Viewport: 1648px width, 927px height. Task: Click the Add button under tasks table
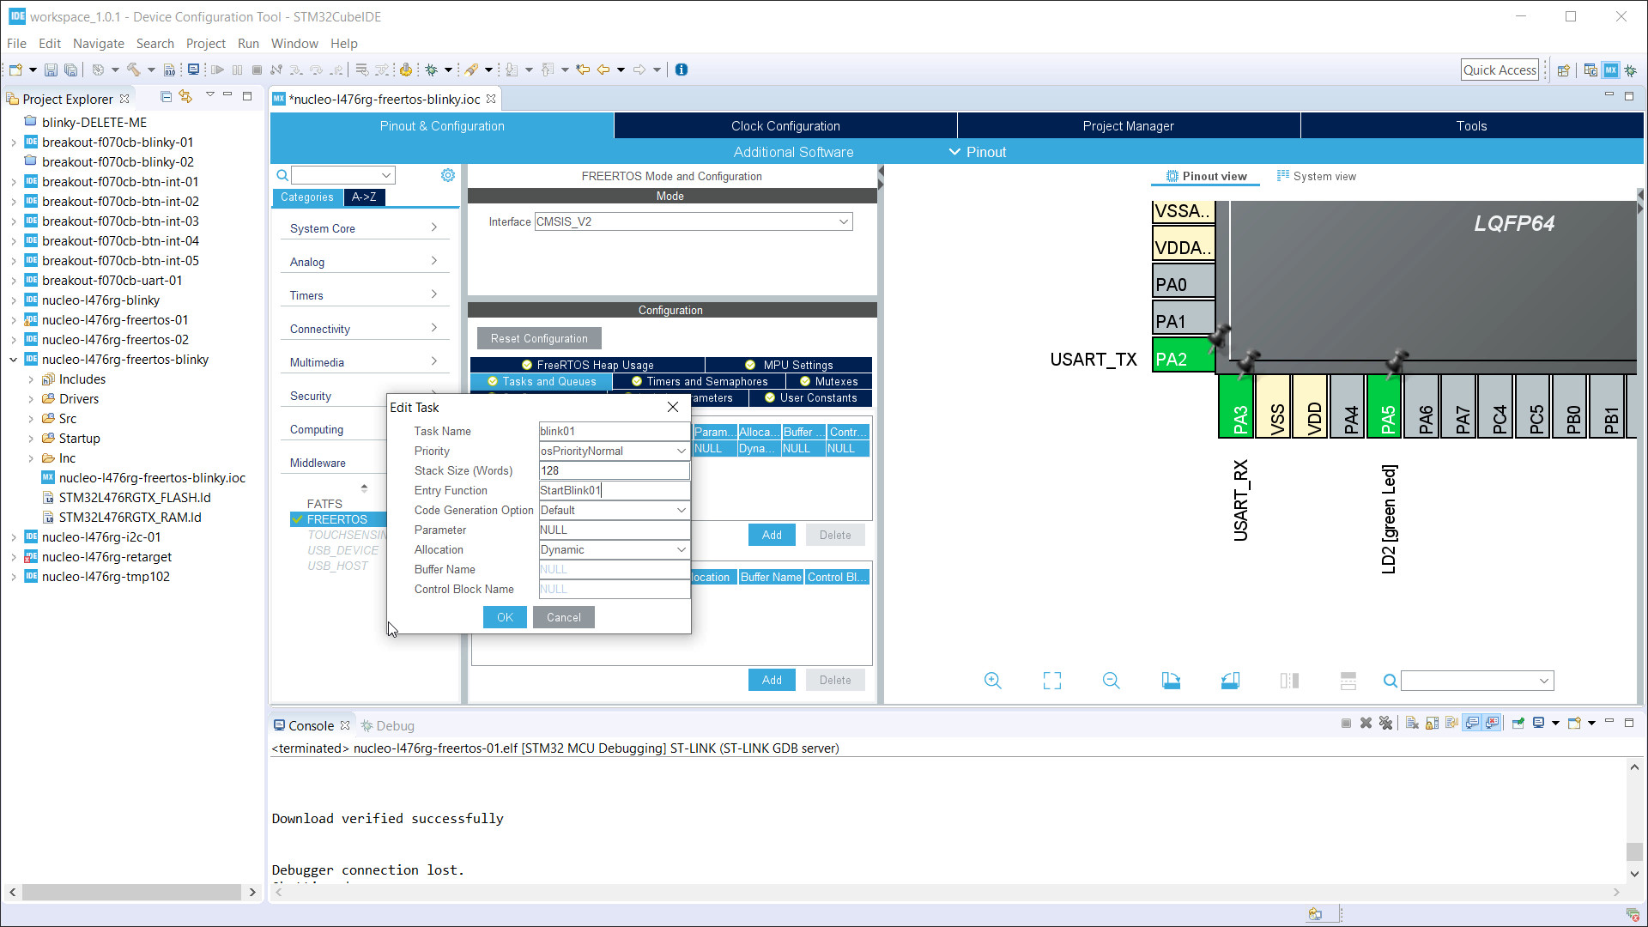[x=772, y=535]
